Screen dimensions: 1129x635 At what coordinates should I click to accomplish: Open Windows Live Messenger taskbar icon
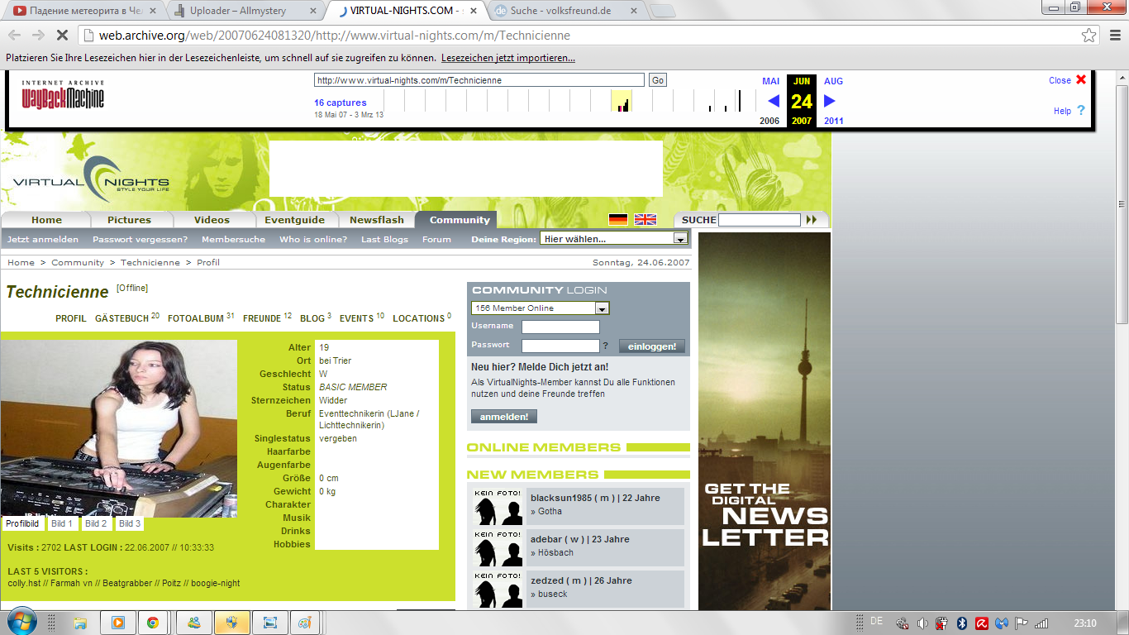[194, 623]
